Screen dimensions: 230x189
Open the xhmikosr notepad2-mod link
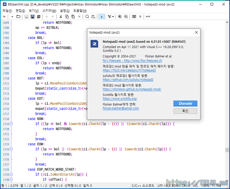pos(132,89)
